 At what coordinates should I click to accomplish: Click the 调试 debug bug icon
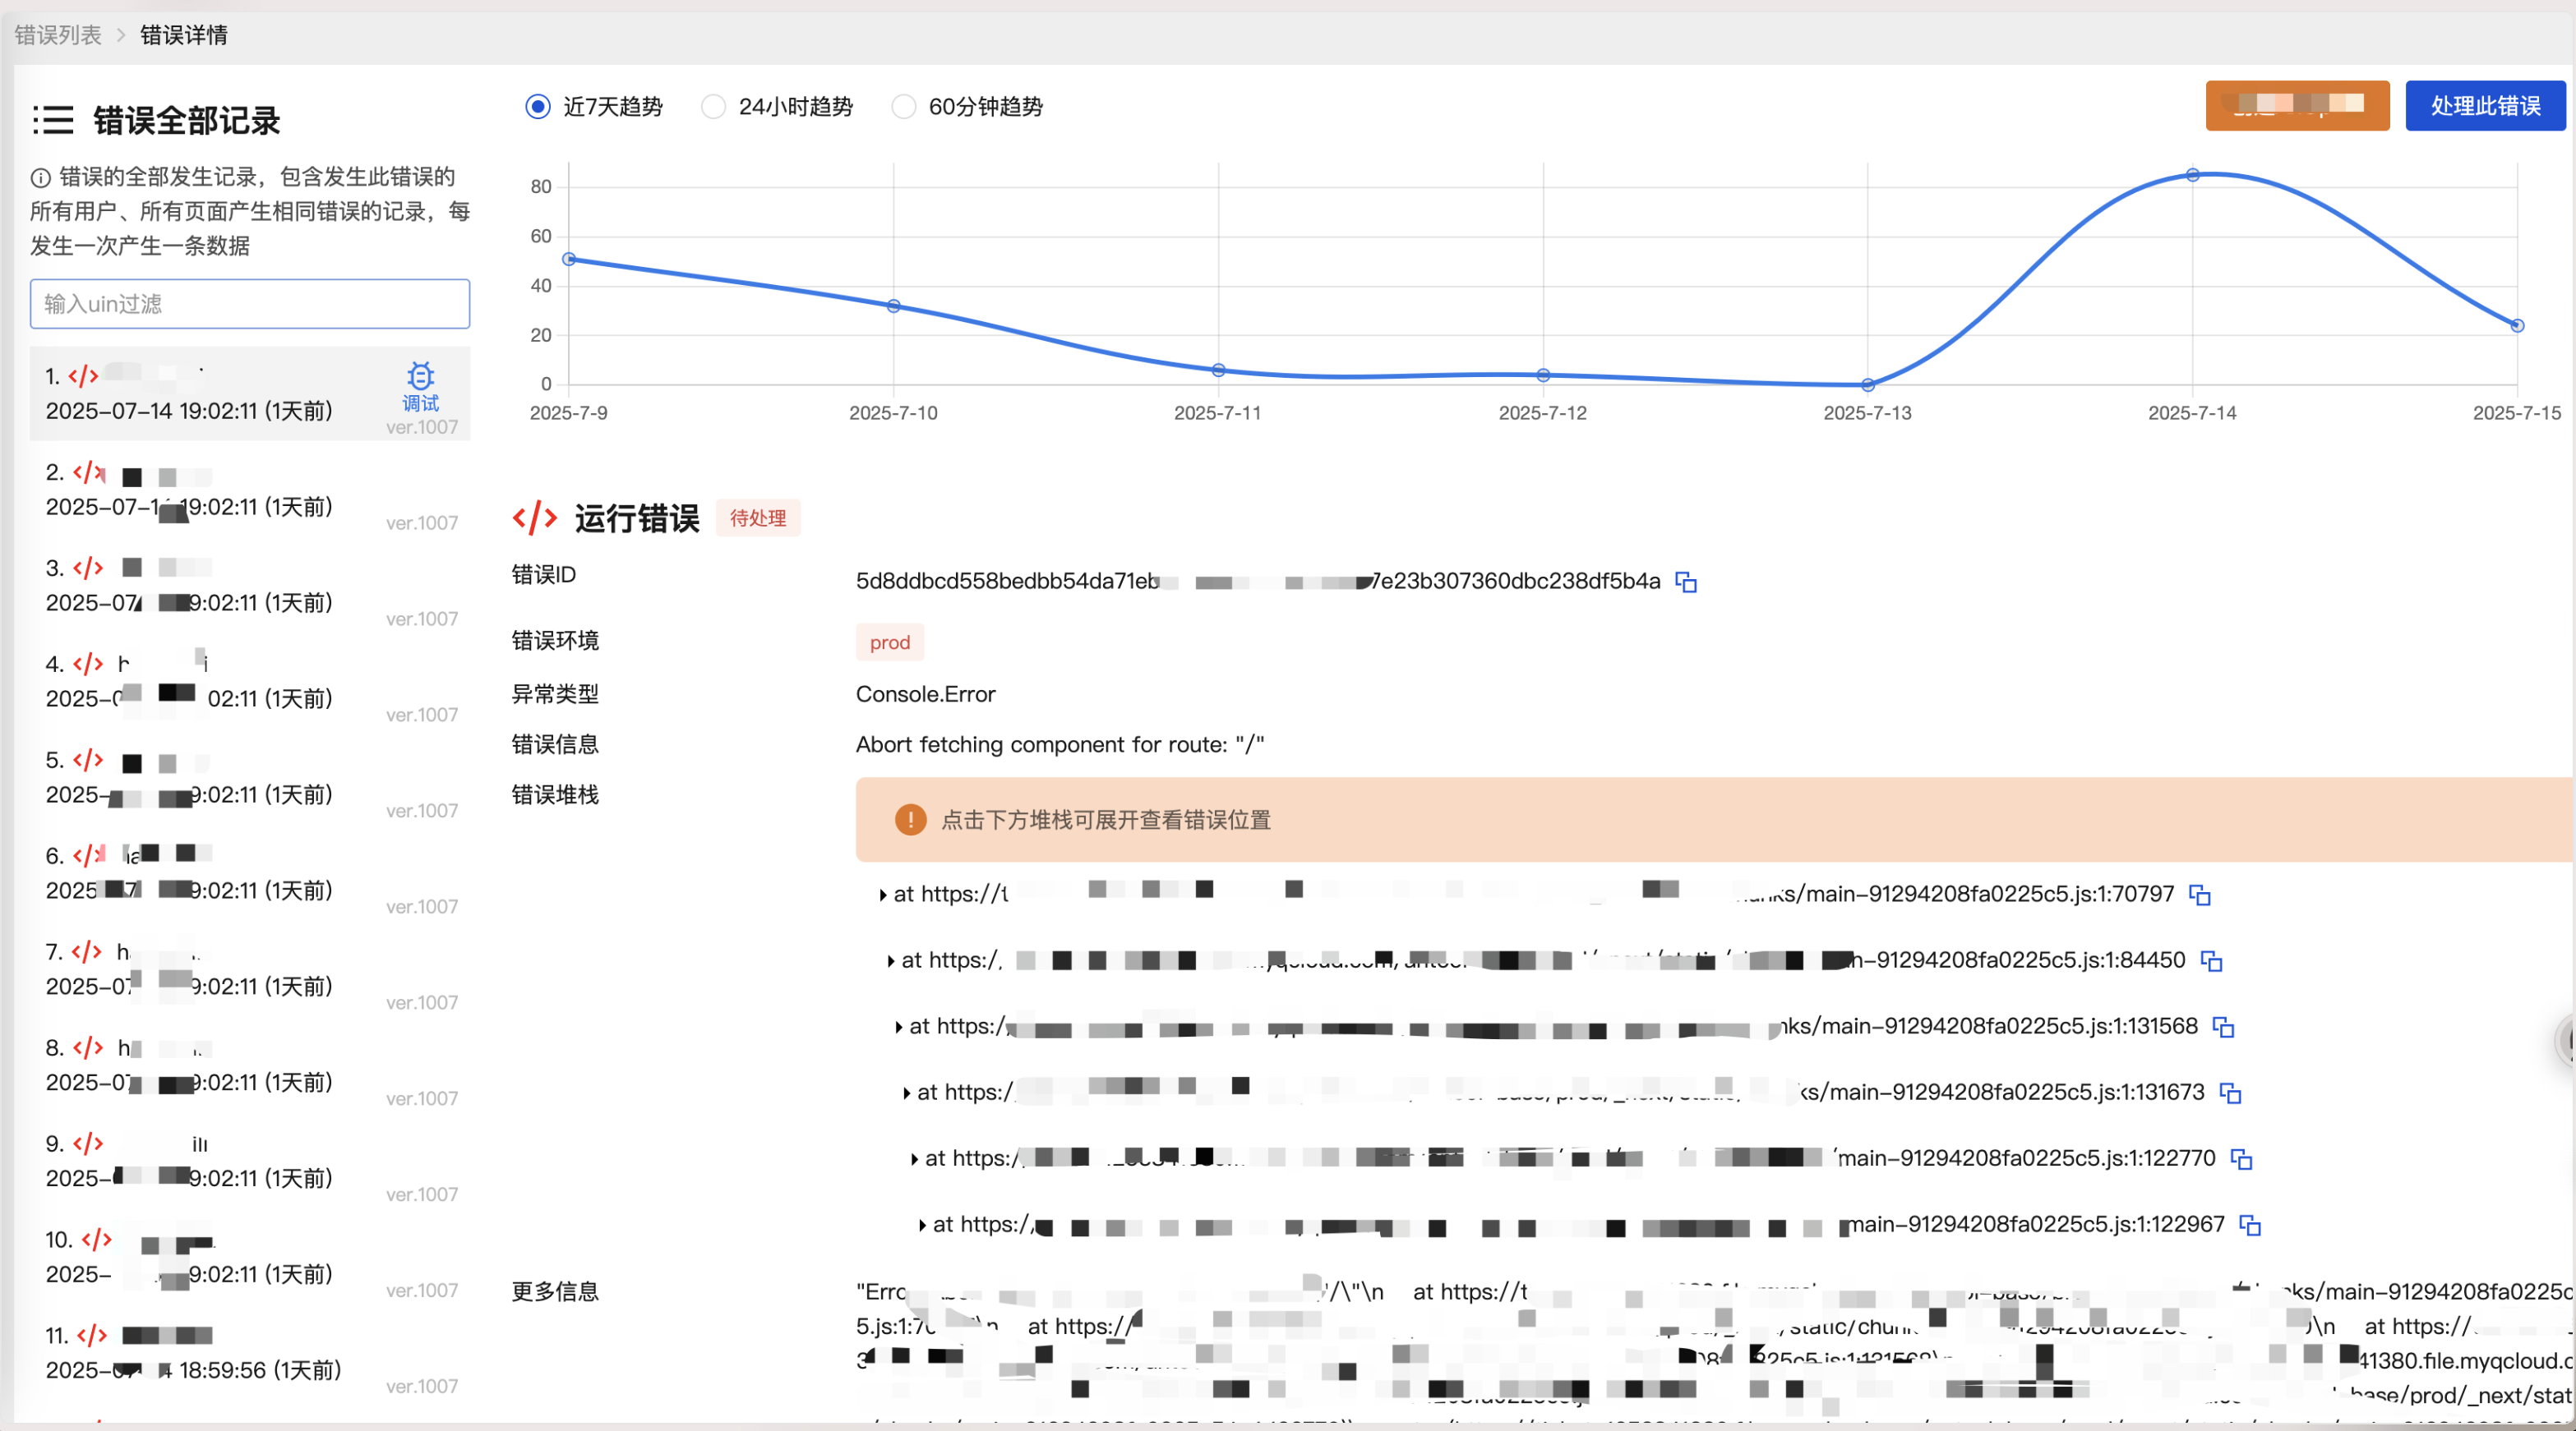tap(420, 377)
